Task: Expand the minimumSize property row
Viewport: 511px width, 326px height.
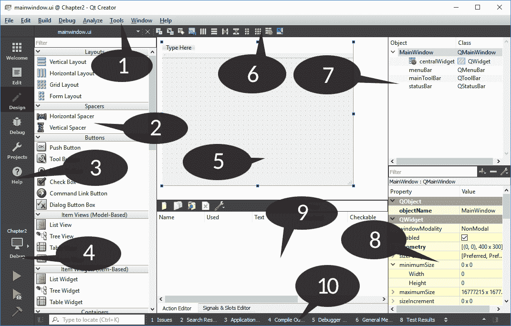Action: (394, 265)
